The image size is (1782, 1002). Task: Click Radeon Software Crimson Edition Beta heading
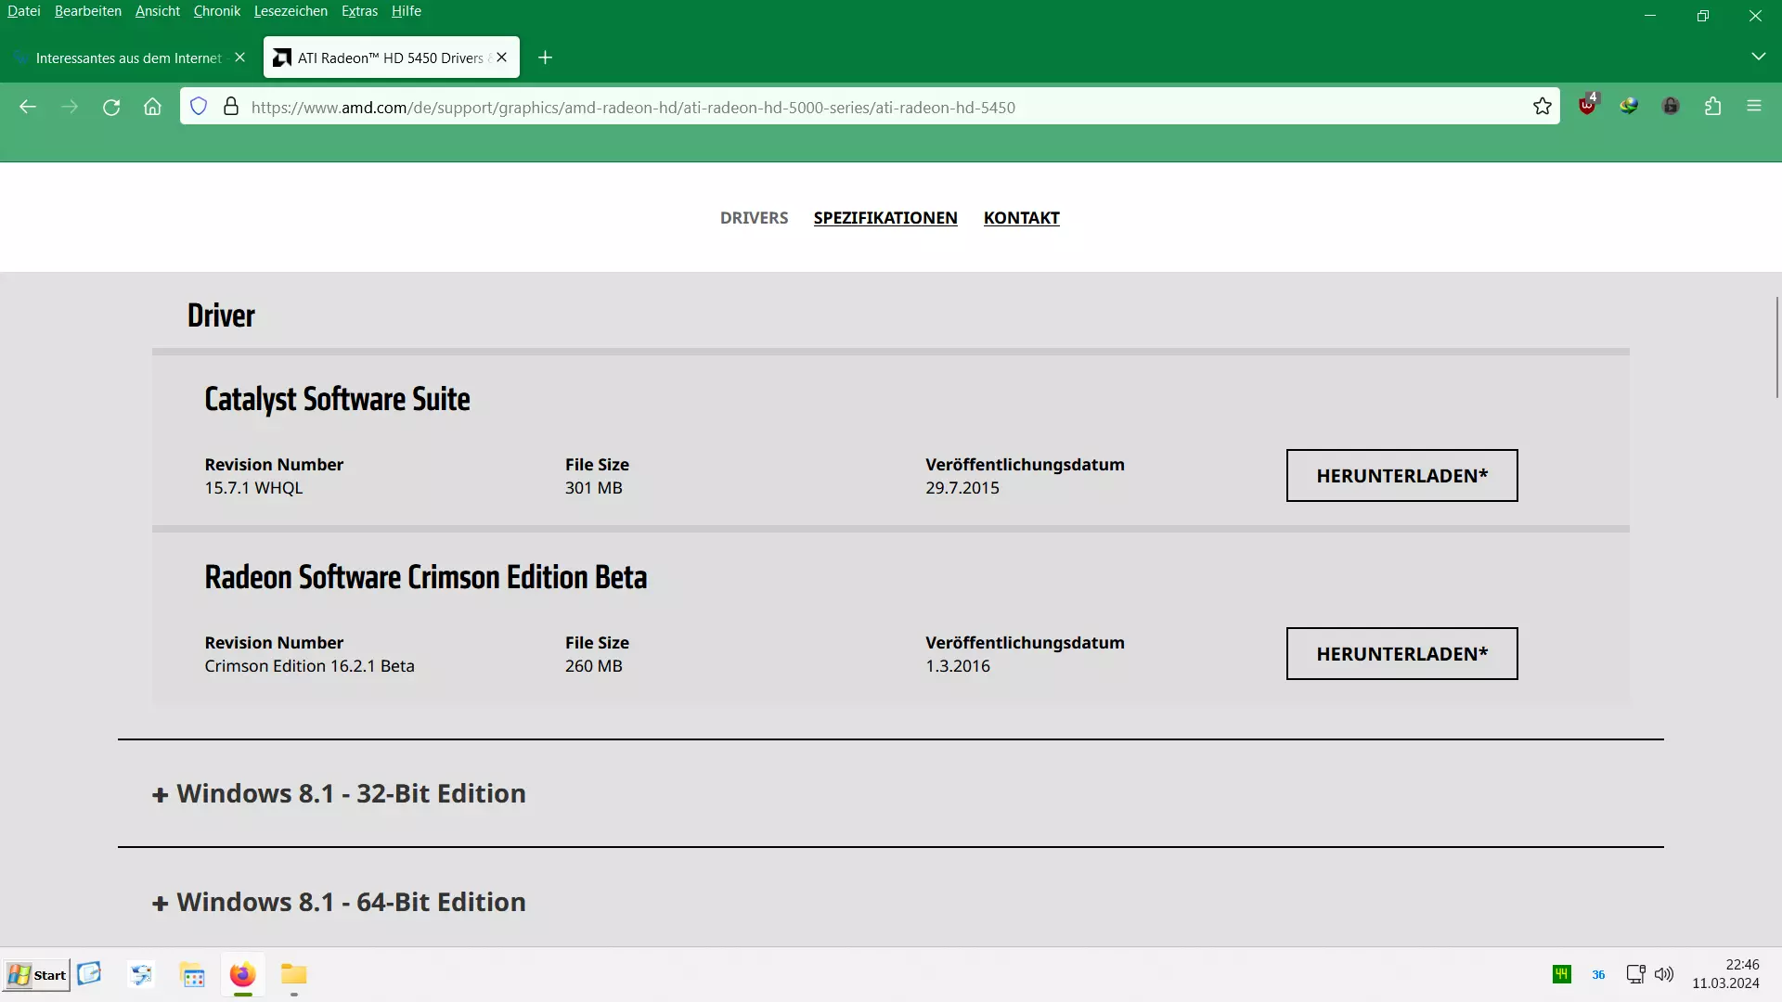pos(426,577)
